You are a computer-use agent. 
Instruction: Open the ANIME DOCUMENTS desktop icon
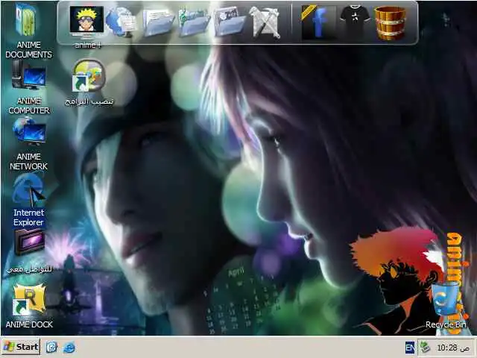point(28,31)
